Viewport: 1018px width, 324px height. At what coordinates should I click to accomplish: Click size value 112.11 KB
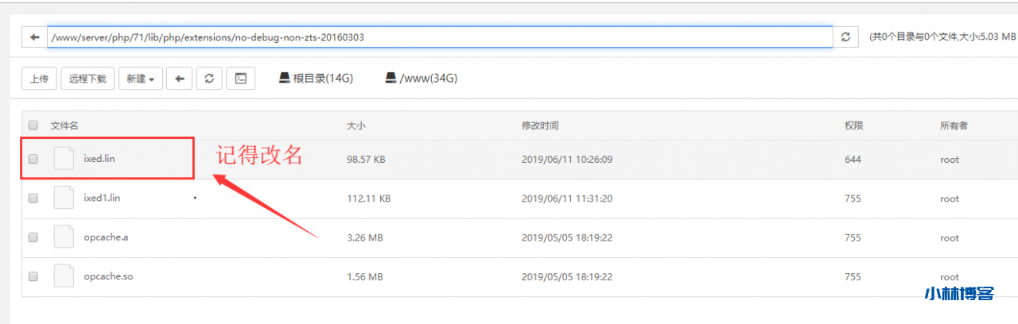pos(368,199)
